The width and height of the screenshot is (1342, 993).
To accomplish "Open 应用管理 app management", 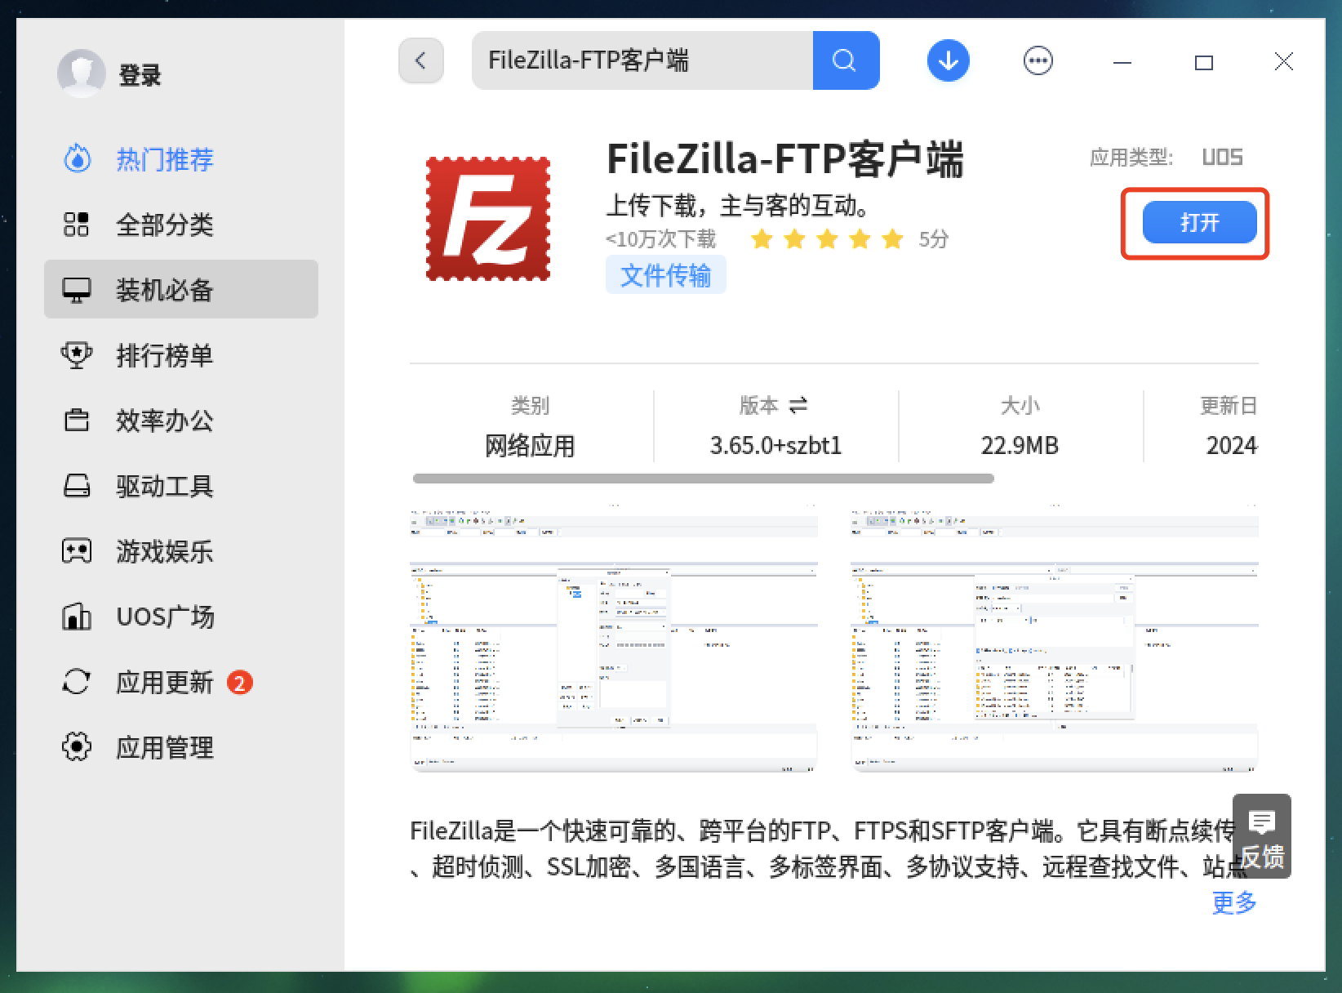I will pyautogui.click(x=181, y=746).
